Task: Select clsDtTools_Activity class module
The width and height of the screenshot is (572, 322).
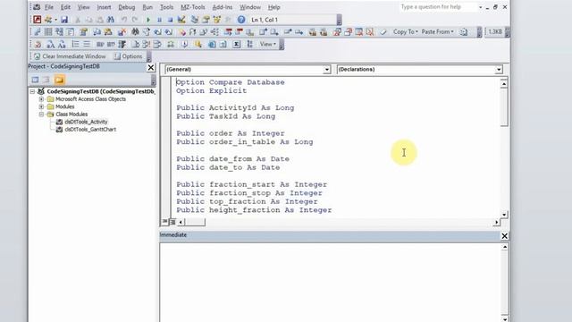Action: tap(86, 122)
